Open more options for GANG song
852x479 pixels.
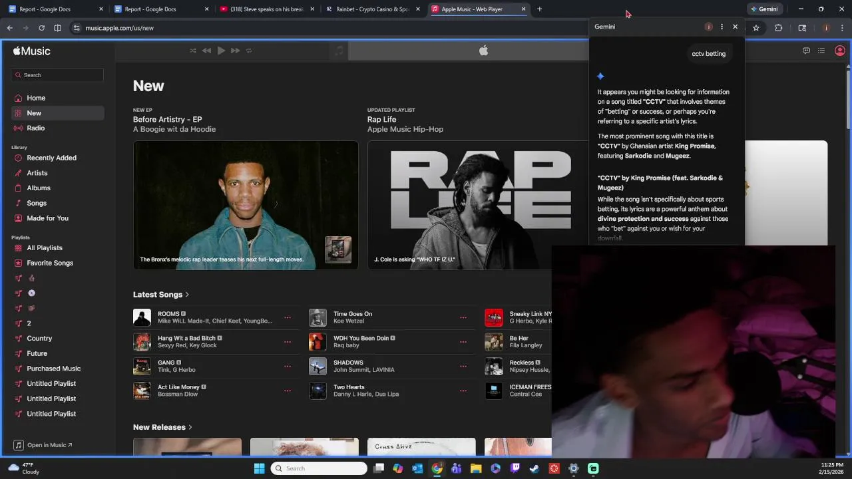pyautogui.click(x=288, y=366)
